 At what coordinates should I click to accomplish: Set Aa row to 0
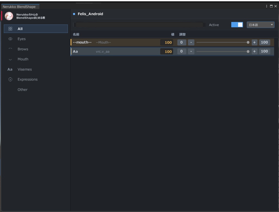[x=181, y=52]
